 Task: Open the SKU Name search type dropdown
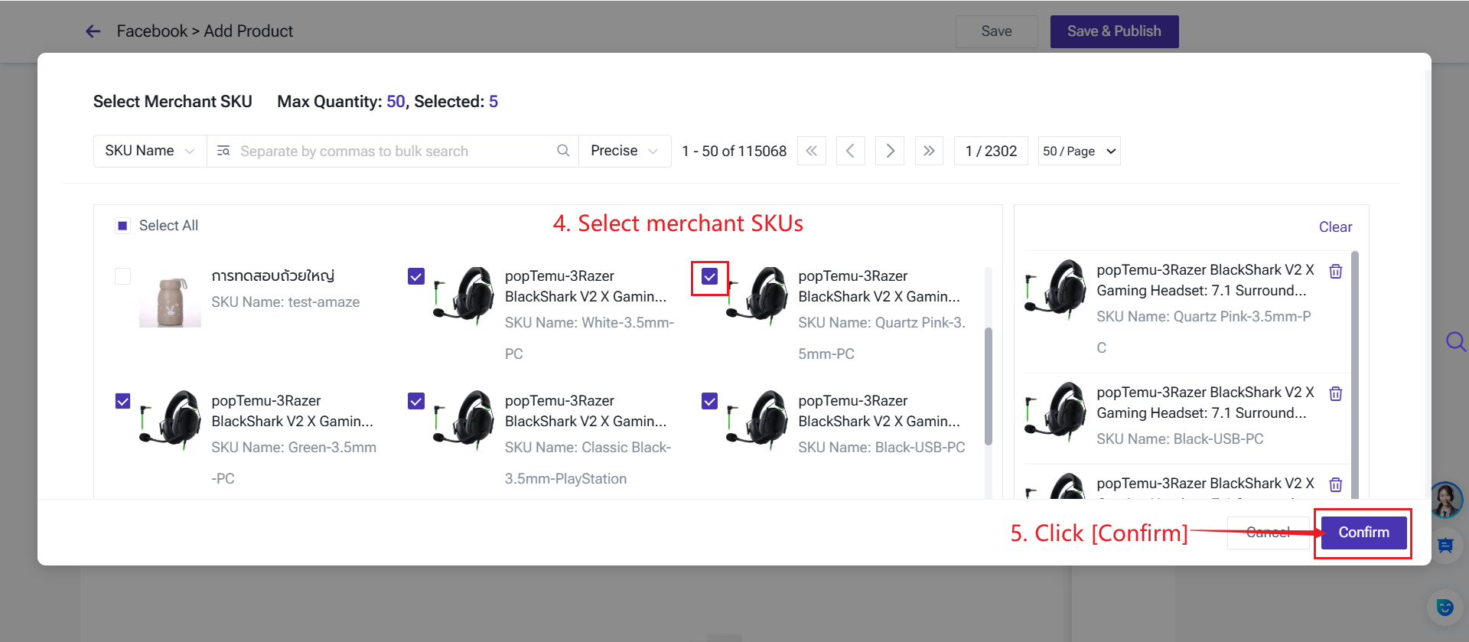tap(150, 151)
